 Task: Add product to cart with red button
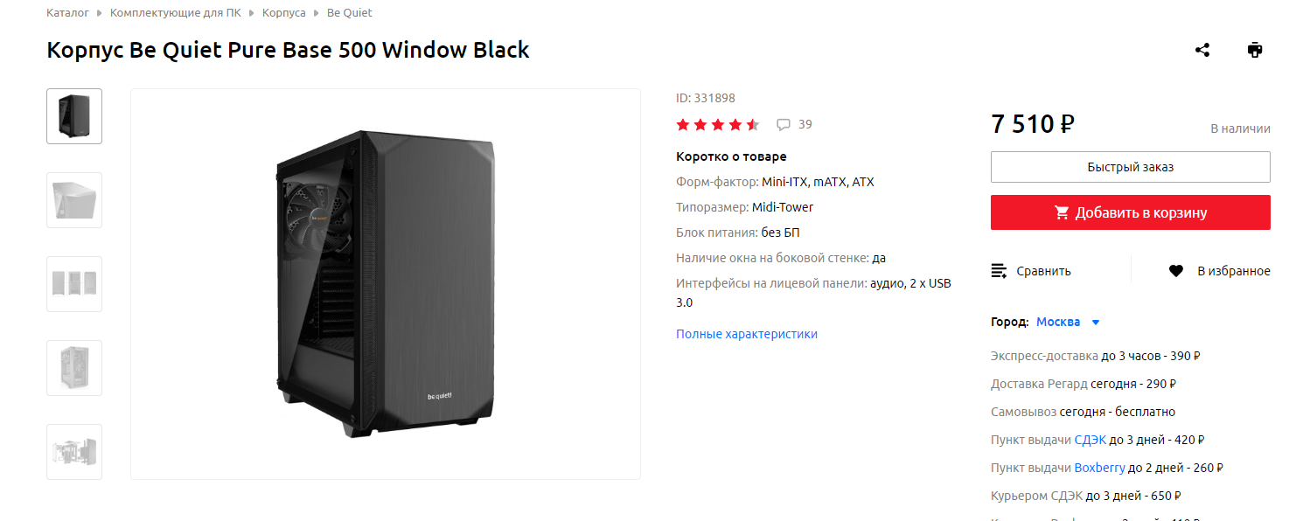[x=1130, y=212]
